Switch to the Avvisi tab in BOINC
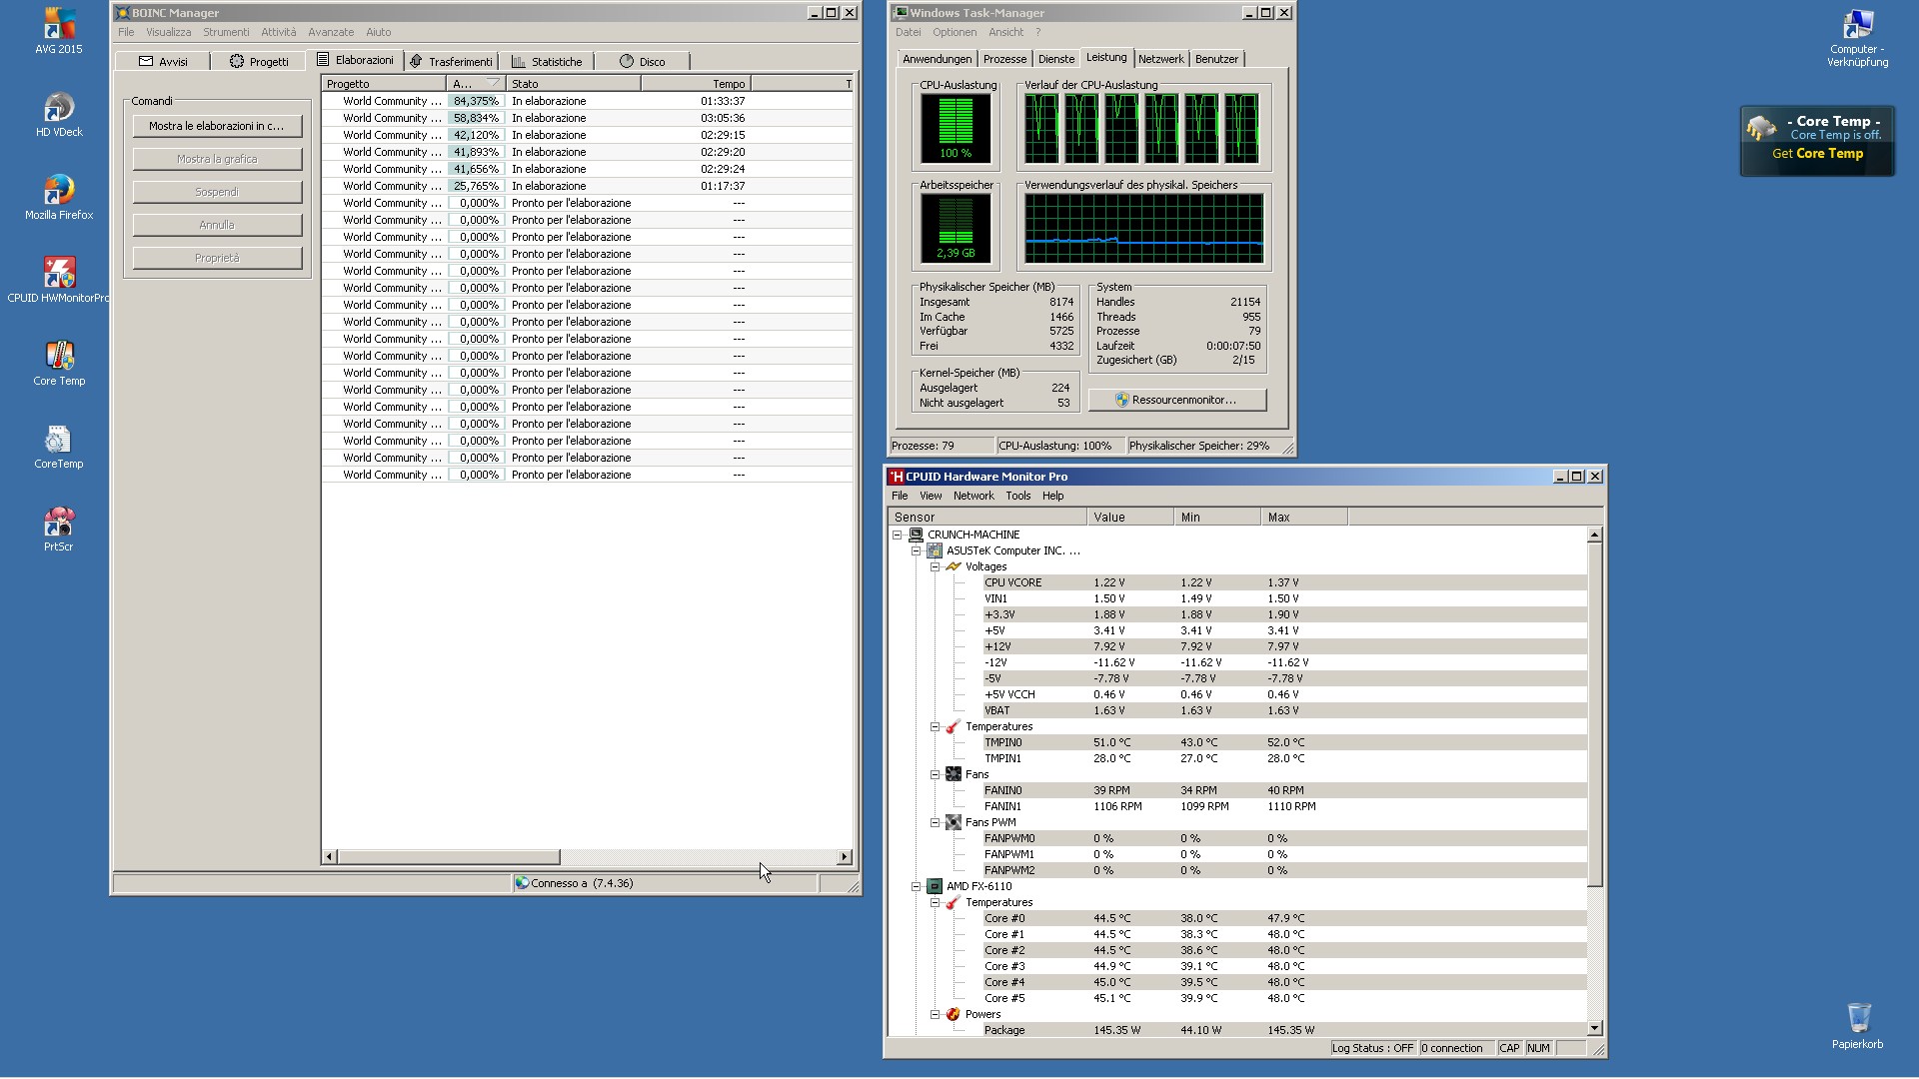This screenshot has height=1079, width=1919. click(163, 62)
